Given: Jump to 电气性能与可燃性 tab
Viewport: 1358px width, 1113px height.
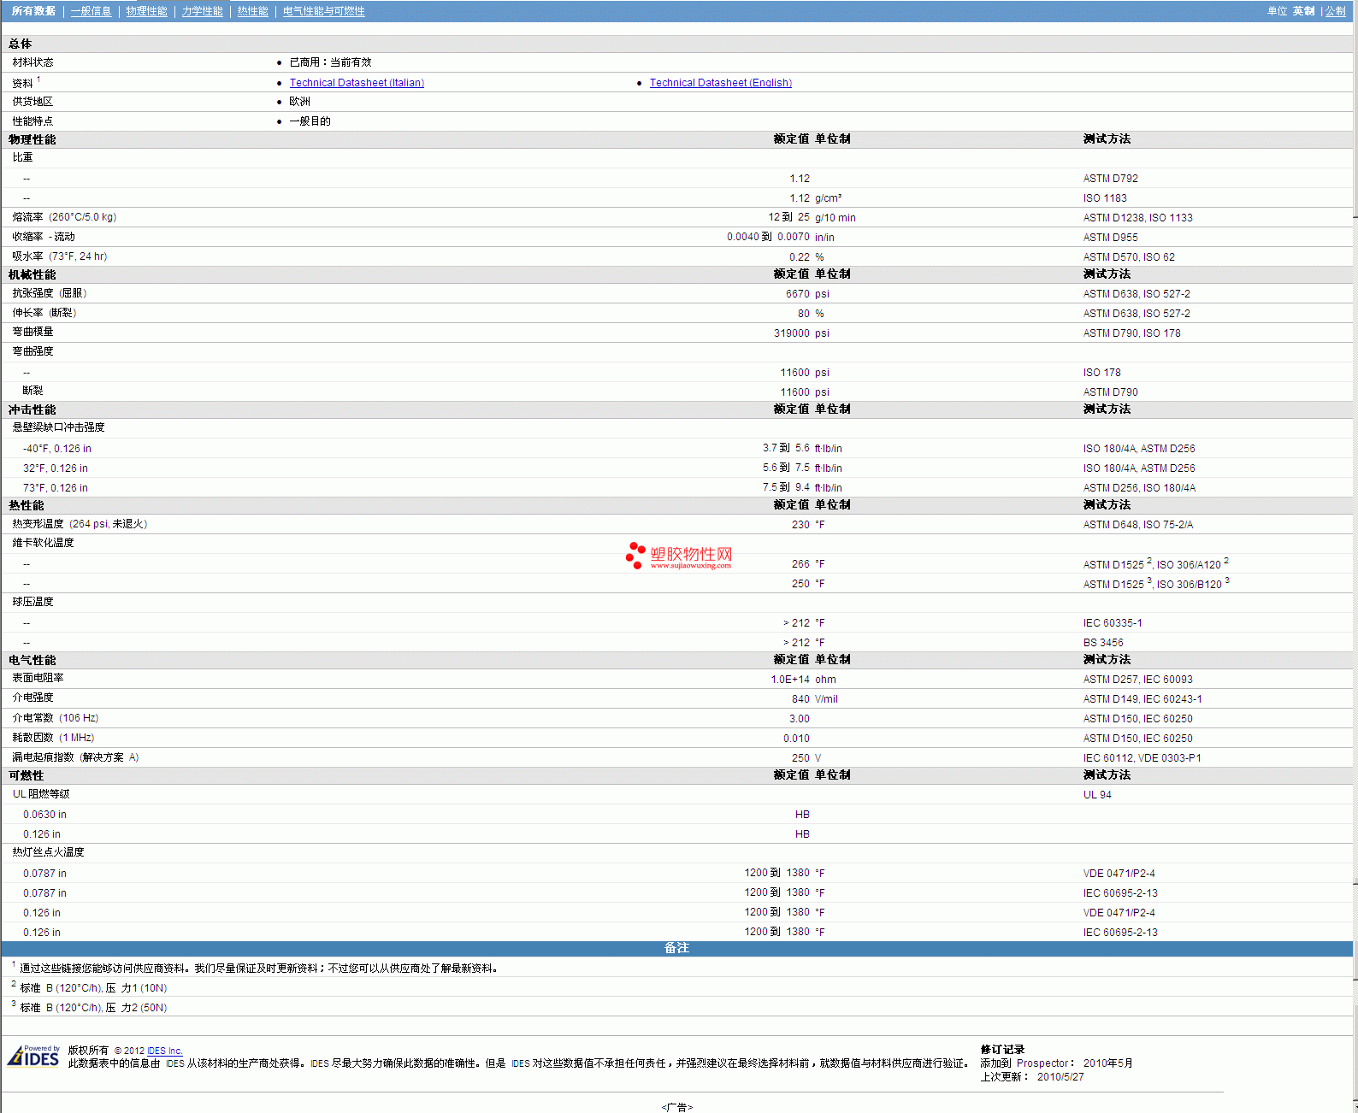Looking at the screenshot, I should [x=323, y=11].
